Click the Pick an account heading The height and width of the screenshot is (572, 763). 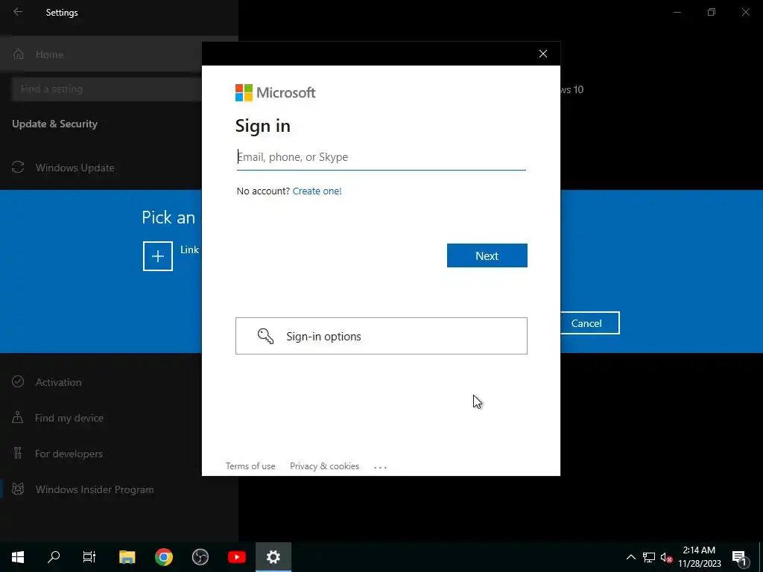[x=168, y=217]
